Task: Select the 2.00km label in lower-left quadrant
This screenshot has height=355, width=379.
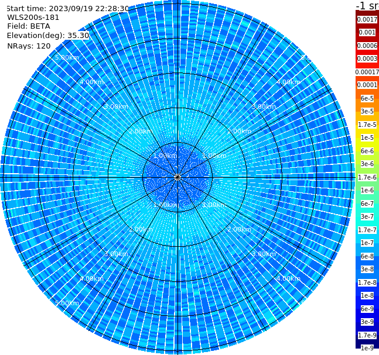Action: 141,229
